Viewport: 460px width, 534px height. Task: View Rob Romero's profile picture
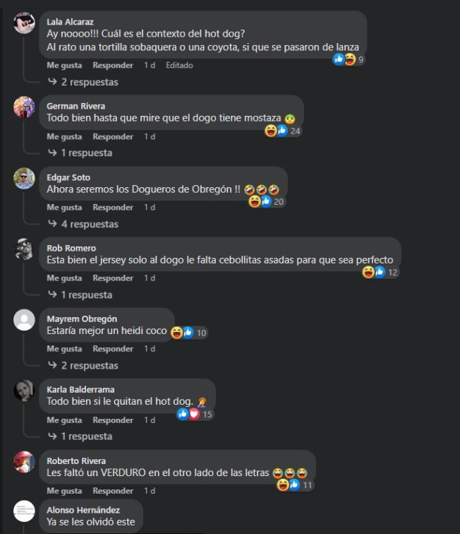click(24, 249)
